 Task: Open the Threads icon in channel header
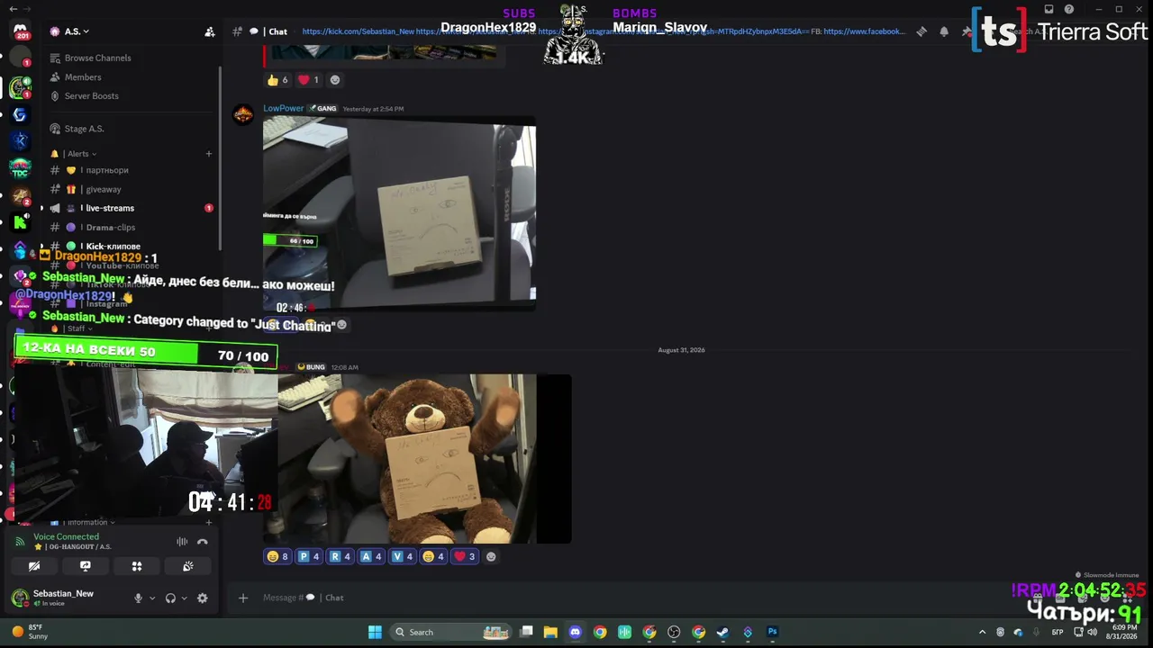pyautogui.click(x=921, y=31)
